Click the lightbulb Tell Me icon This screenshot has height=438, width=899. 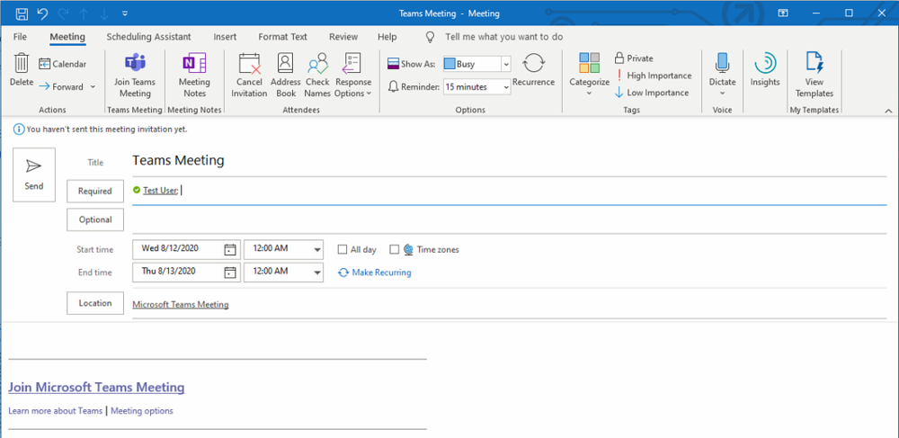tap(430, 37)
